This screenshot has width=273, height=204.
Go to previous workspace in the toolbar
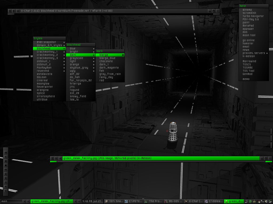click(x=24, y=201)
